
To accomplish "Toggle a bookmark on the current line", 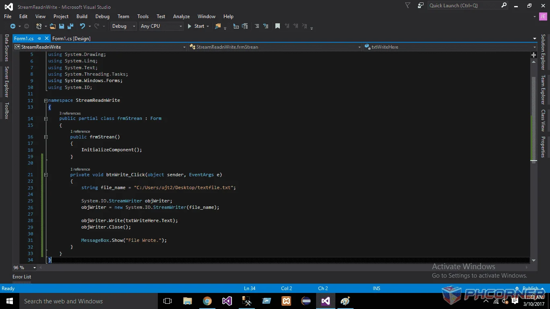I will tap(277, 26).
